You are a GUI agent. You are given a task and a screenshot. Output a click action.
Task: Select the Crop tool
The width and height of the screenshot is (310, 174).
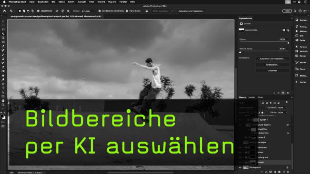tap(3, 38)
